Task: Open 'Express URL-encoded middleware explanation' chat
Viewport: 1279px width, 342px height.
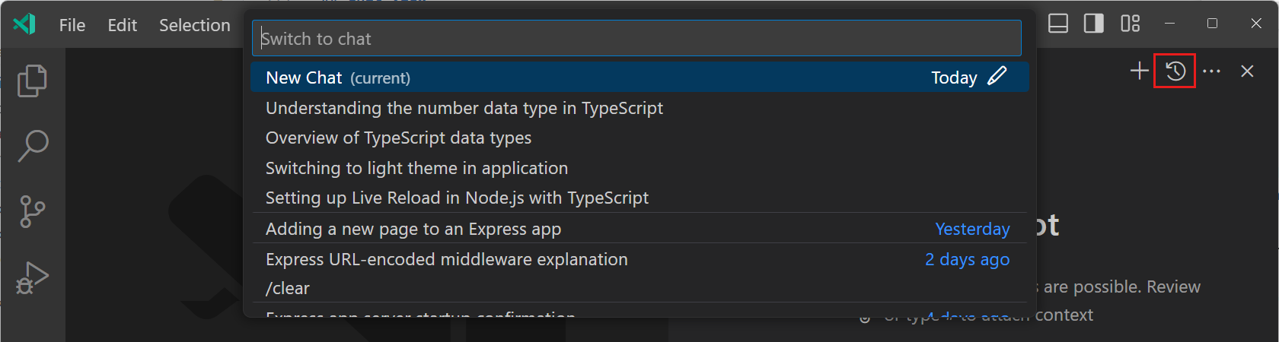Action: (446, 259)
